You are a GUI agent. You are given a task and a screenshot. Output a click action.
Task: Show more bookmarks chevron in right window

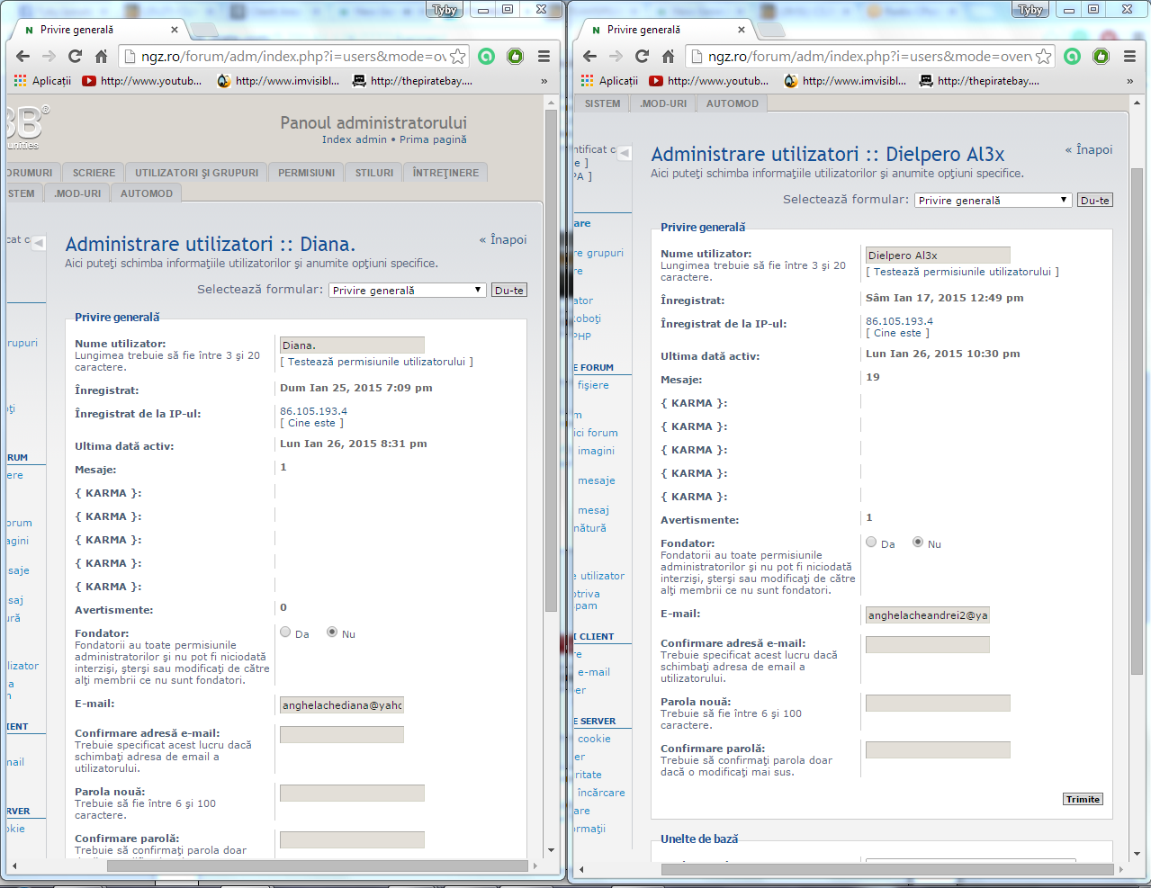pos(1129,81)
